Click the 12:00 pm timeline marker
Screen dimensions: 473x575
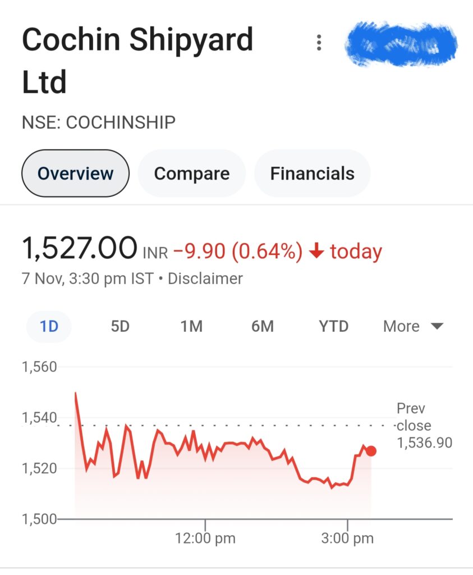205,539
